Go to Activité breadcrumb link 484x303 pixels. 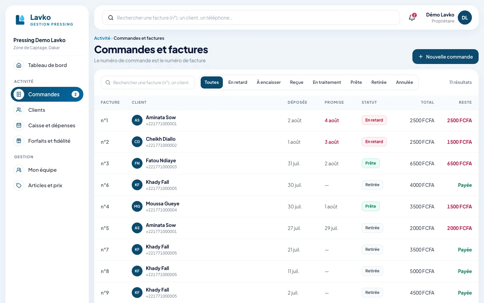point(102,38)
